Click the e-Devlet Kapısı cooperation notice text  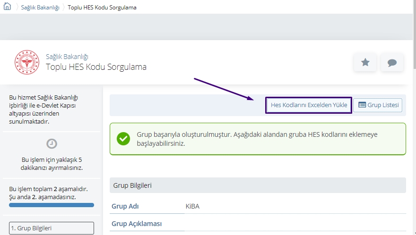43,109
